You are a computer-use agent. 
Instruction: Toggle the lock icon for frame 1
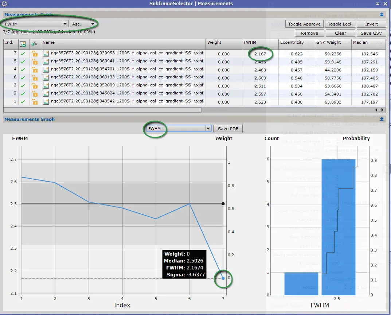click(x=35, y=102)
